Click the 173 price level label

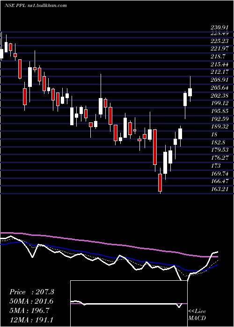216,165
